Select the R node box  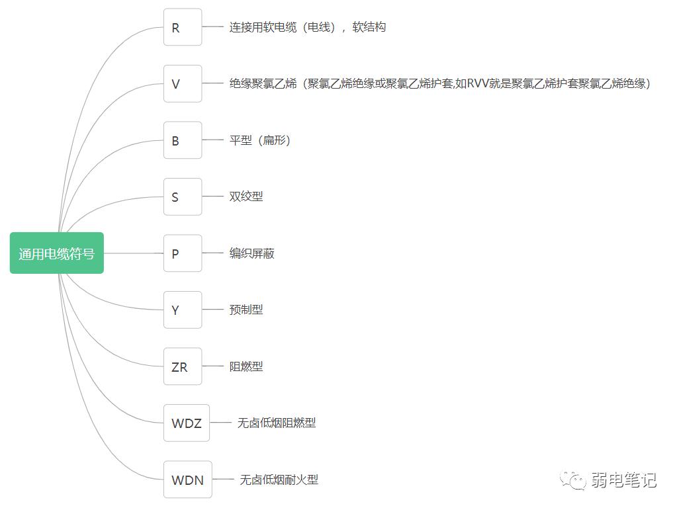click(x=183, y=28)
